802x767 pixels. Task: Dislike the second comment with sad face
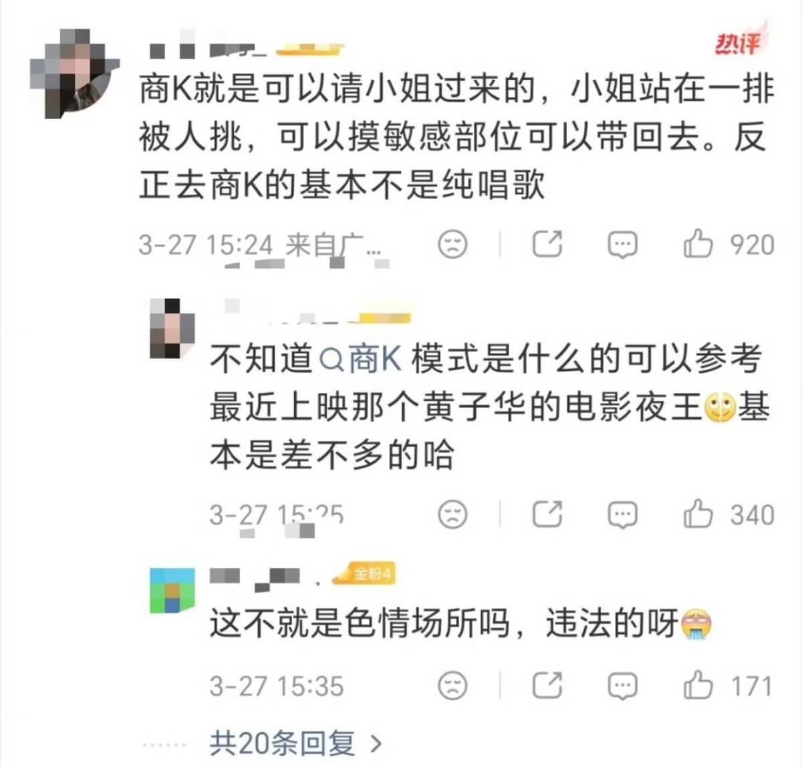[x=452, y=514]
